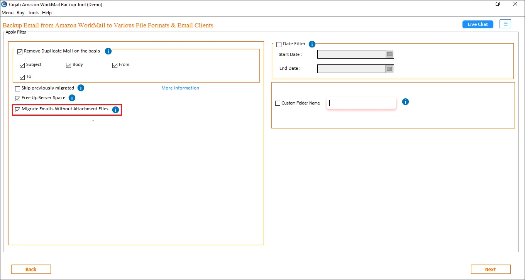Open the Tools menu
Image resolution: width=525 pixels, height=280 pixels.
click(x=33, y=13)
